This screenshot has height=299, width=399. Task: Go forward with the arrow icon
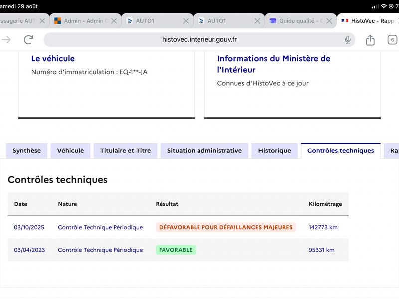click(6, 40)
